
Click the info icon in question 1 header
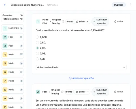(63, 22)
